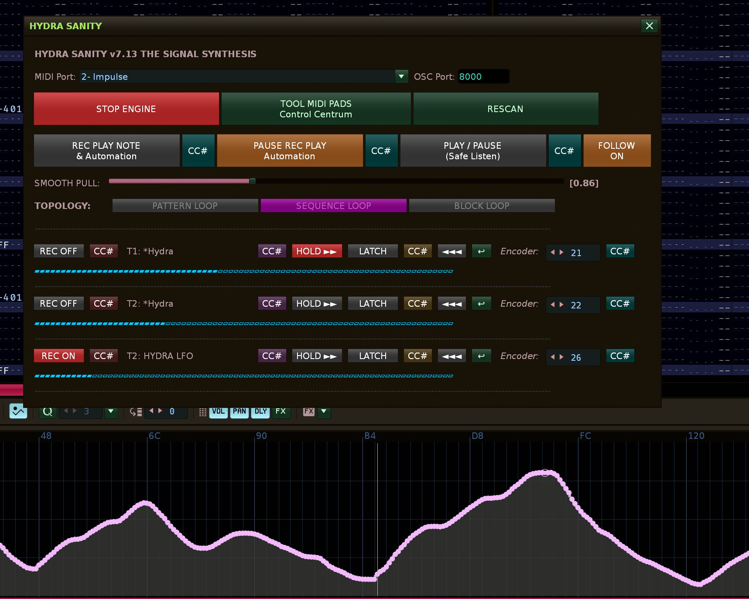Select the PATTERN LOOP topology
Viewport: 749px width, 599px height.
pos(185,205)
